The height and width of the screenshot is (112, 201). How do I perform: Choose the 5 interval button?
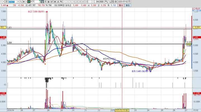click(71, 2)
